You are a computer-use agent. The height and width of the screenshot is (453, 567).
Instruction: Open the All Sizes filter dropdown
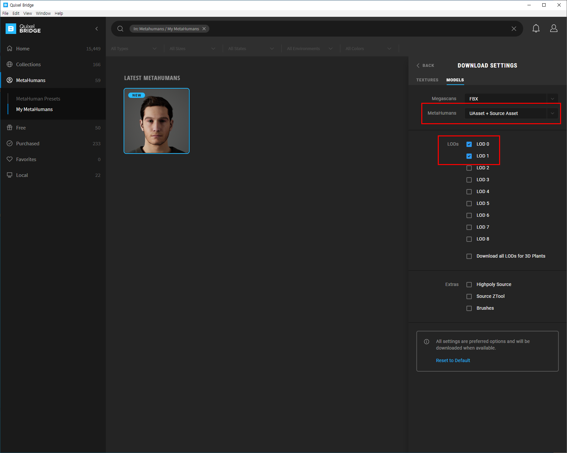coord(193,48)
